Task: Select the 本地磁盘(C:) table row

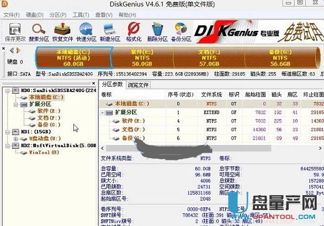Action: point(211,104)
